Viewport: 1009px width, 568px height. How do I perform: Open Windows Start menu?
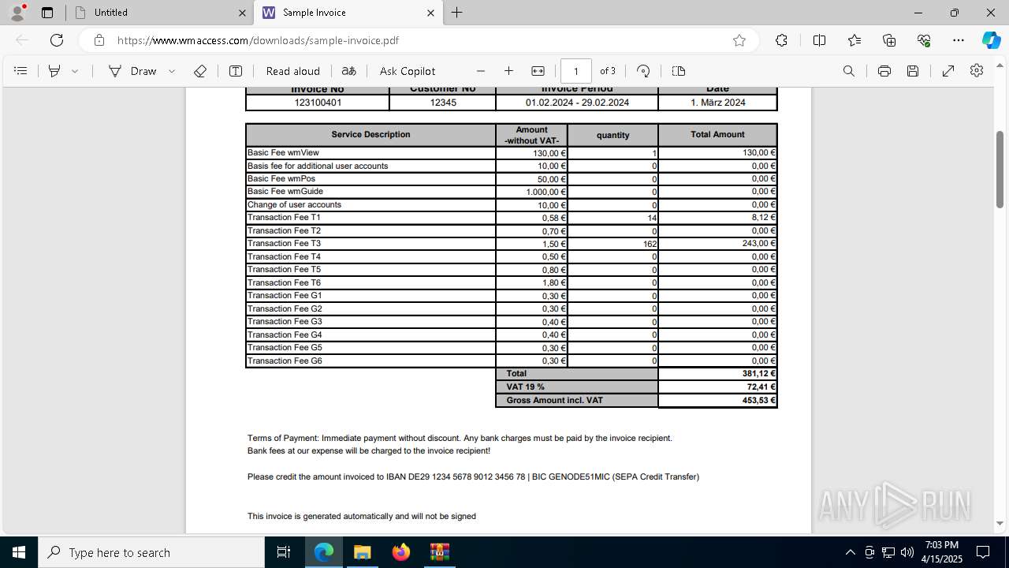click(x=19, y=552)
